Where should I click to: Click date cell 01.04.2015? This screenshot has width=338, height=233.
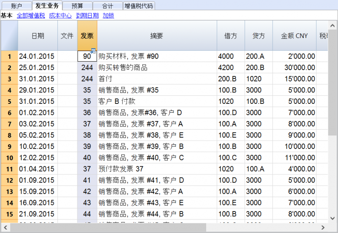[38, 169]
